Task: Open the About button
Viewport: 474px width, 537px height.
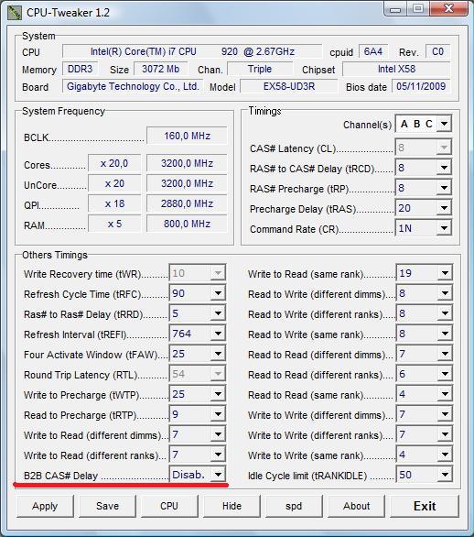Action: (x=356, y=506)
